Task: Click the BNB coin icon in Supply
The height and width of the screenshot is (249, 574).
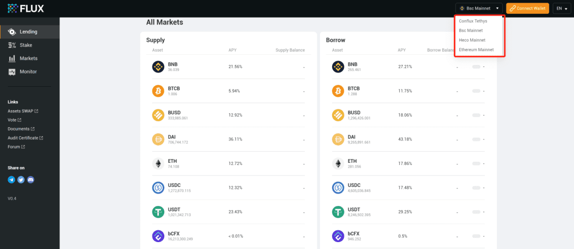Action: pyautogui.click(x=158, y=67)
